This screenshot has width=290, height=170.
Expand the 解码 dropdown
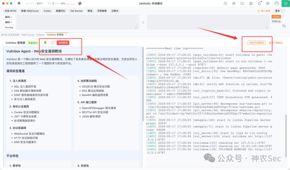point(9,17)
